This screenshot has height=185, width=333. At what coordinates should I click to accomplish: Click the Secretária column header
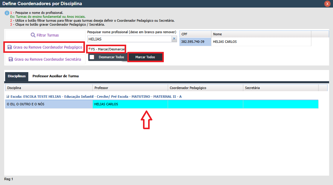281,88
